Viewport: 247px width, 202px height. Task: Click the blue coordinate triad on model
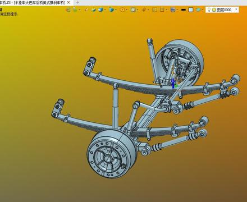point(173,84)
